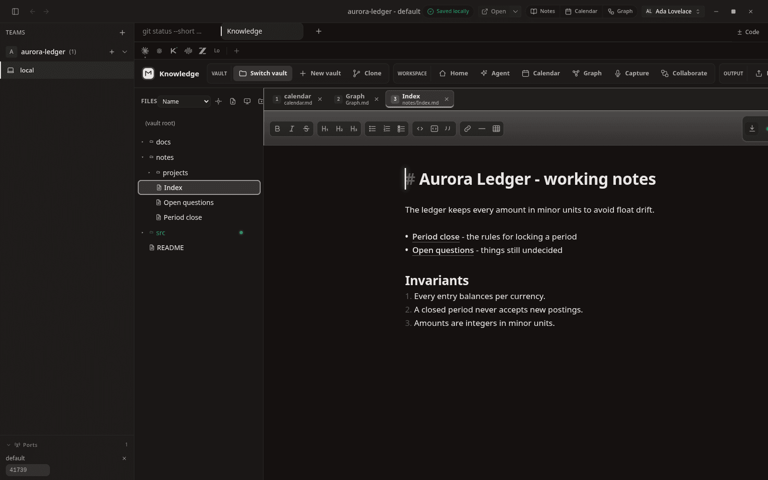Select the K agent icon
This screenshot has height=480, width=768.
[x=174, y=51]
